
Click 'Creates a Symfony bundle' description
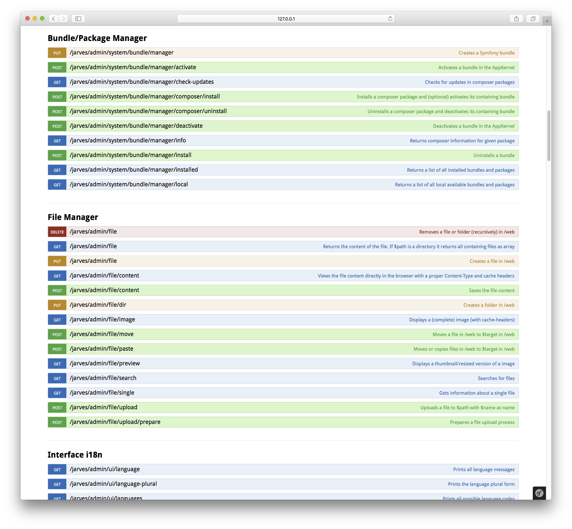(487, 53)
